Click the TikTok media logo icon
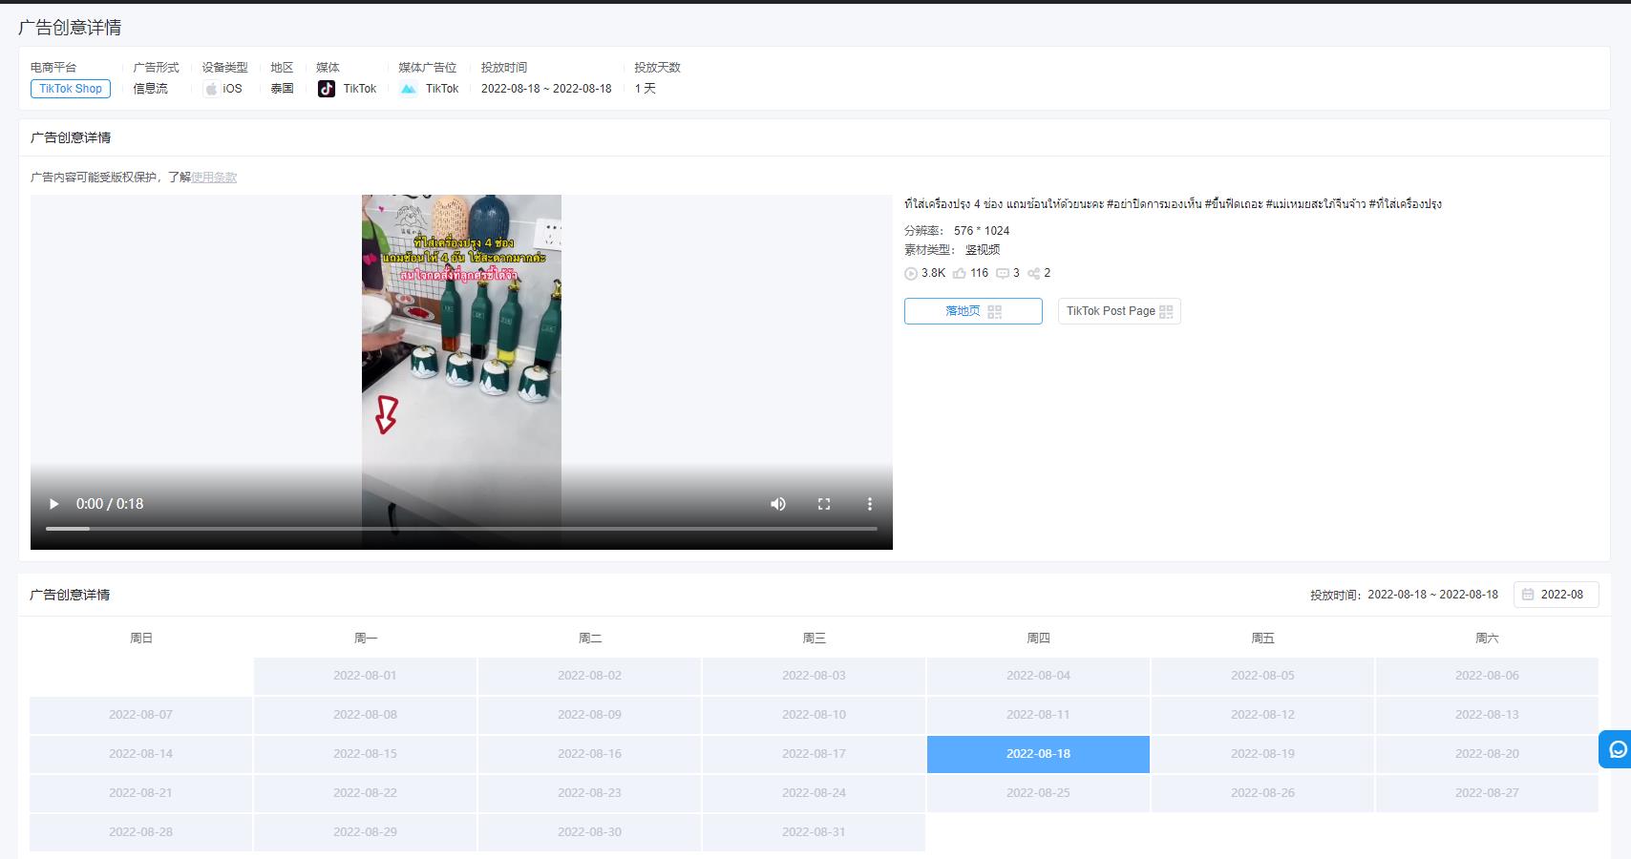1631x859 pixels. (x=327, y=89)
